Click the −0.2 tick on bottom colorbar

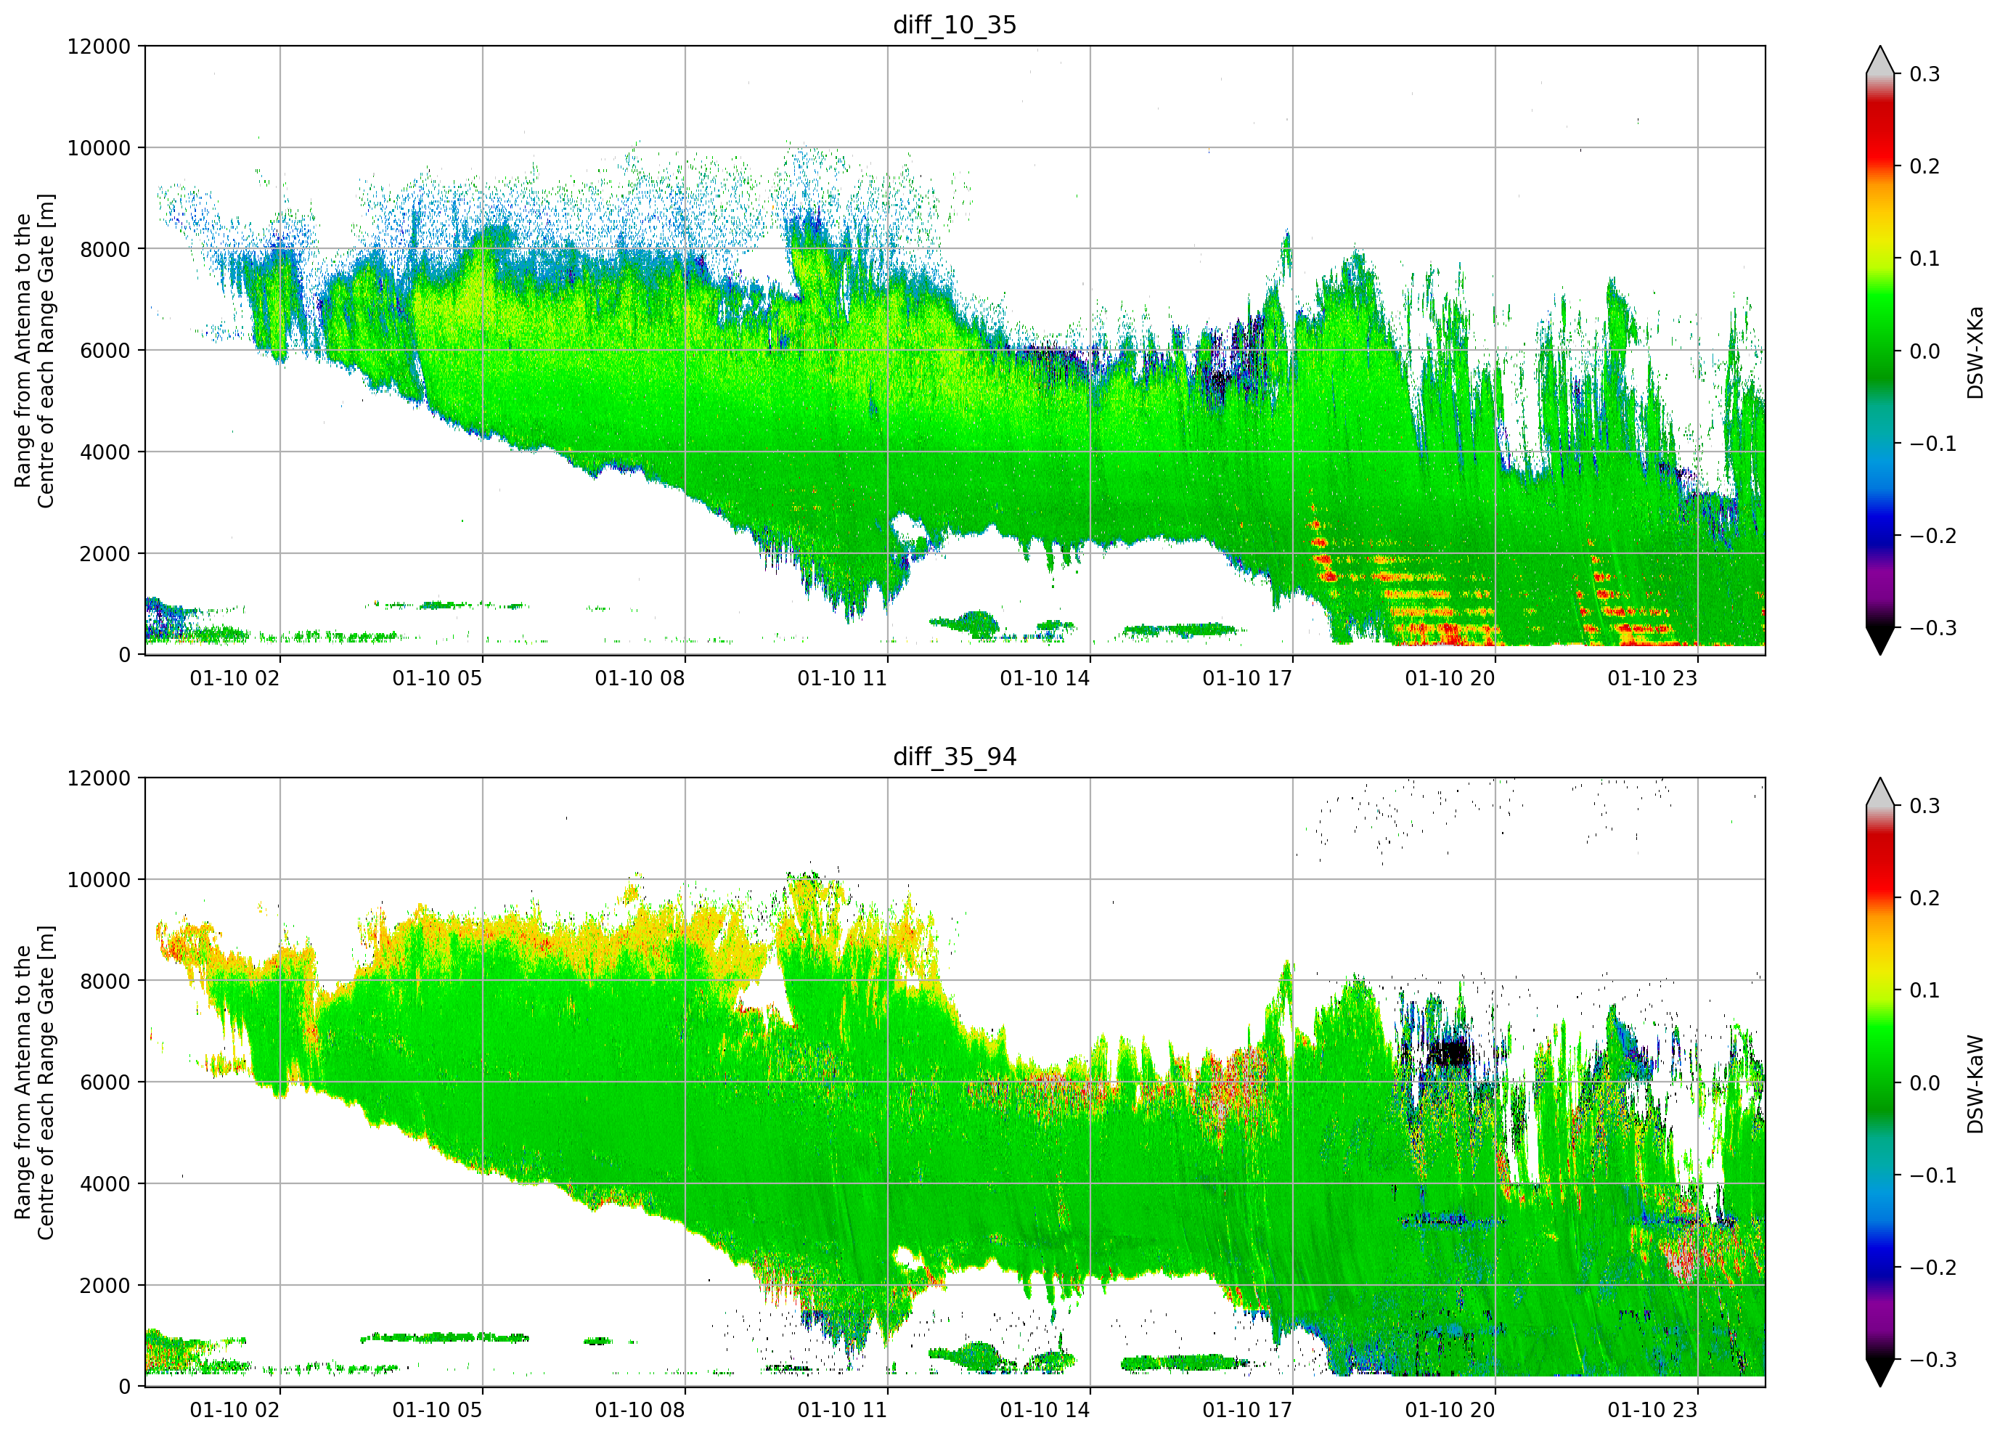click(x=1933, y=1268)
